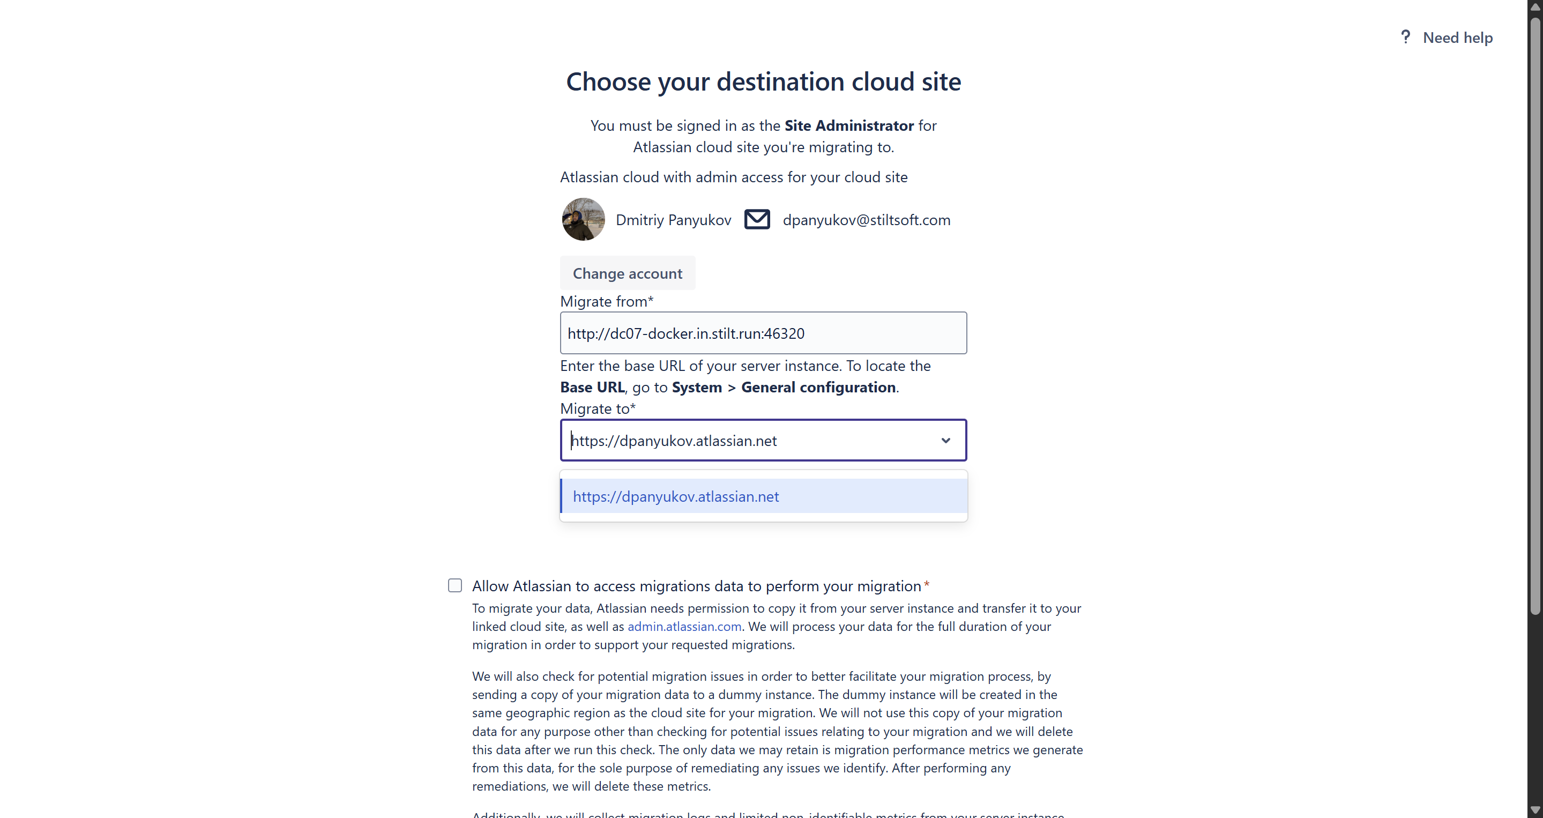Image resolution: width=1543 pixels, height=818 pixels.
Task: Click the Dmitriy Panyukov account name
Action: click(x=673, y=220)
